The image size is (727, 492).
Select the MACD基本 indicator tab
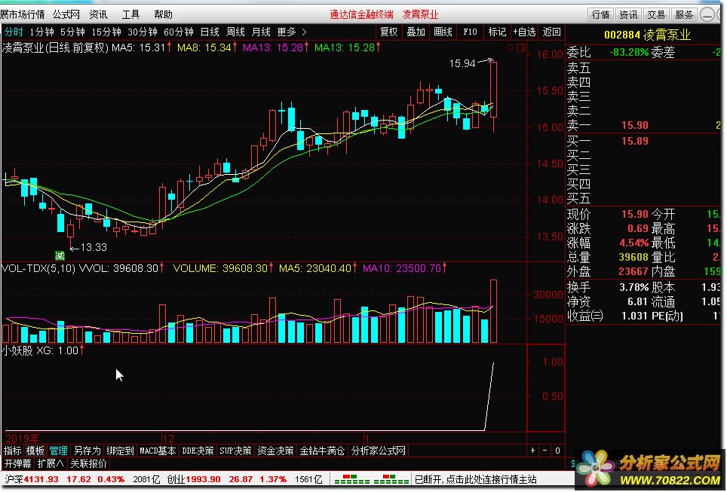point(158,451)
